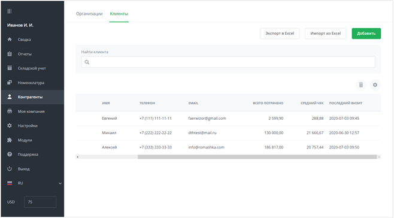Click phone +7 (111) 111-11-11
The height and width of the screenshot is (218, 394).
[156, 118]
